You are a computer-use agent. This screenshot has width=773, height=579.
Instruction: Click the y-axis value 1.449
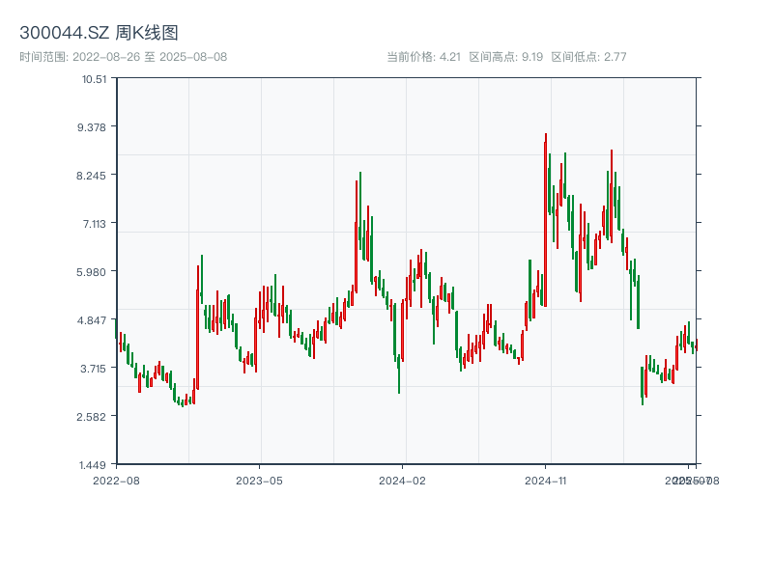tap(93, 465)
